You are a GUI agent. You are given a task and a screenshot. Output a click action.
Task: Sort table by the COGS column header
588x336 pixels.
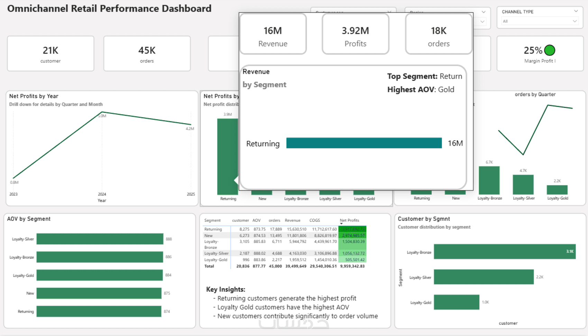[314, 220]
